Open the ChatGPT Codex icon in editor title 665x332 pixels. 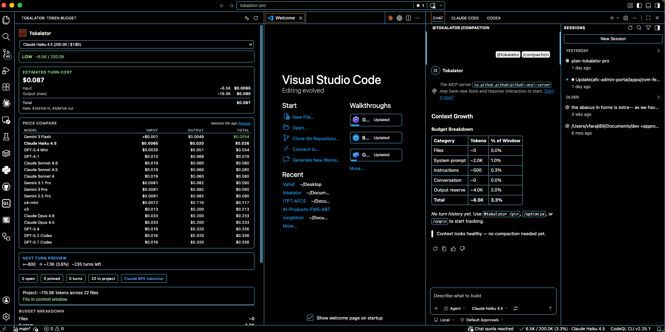click(399, 18)
